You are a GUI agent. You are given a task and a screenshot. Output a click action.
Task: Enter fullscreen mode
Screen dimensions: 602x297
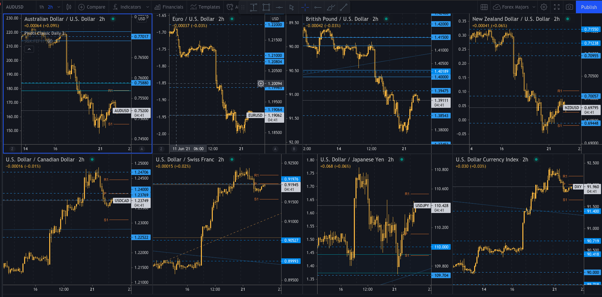pos(557,7)
